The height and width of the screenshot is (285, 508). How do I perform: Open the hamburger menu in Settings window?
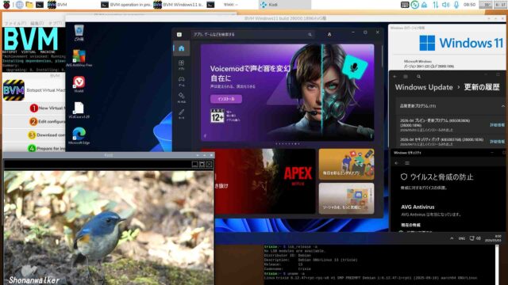pyautogui.click(x=406, y=77)
